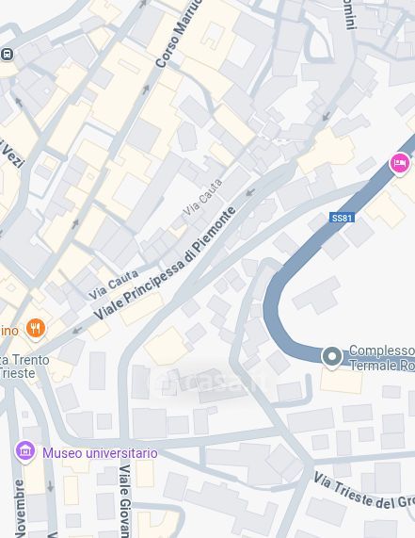Open the pink hotel marker
The height and width of the screenshot is (538, 415).
[x=400, y=164]
